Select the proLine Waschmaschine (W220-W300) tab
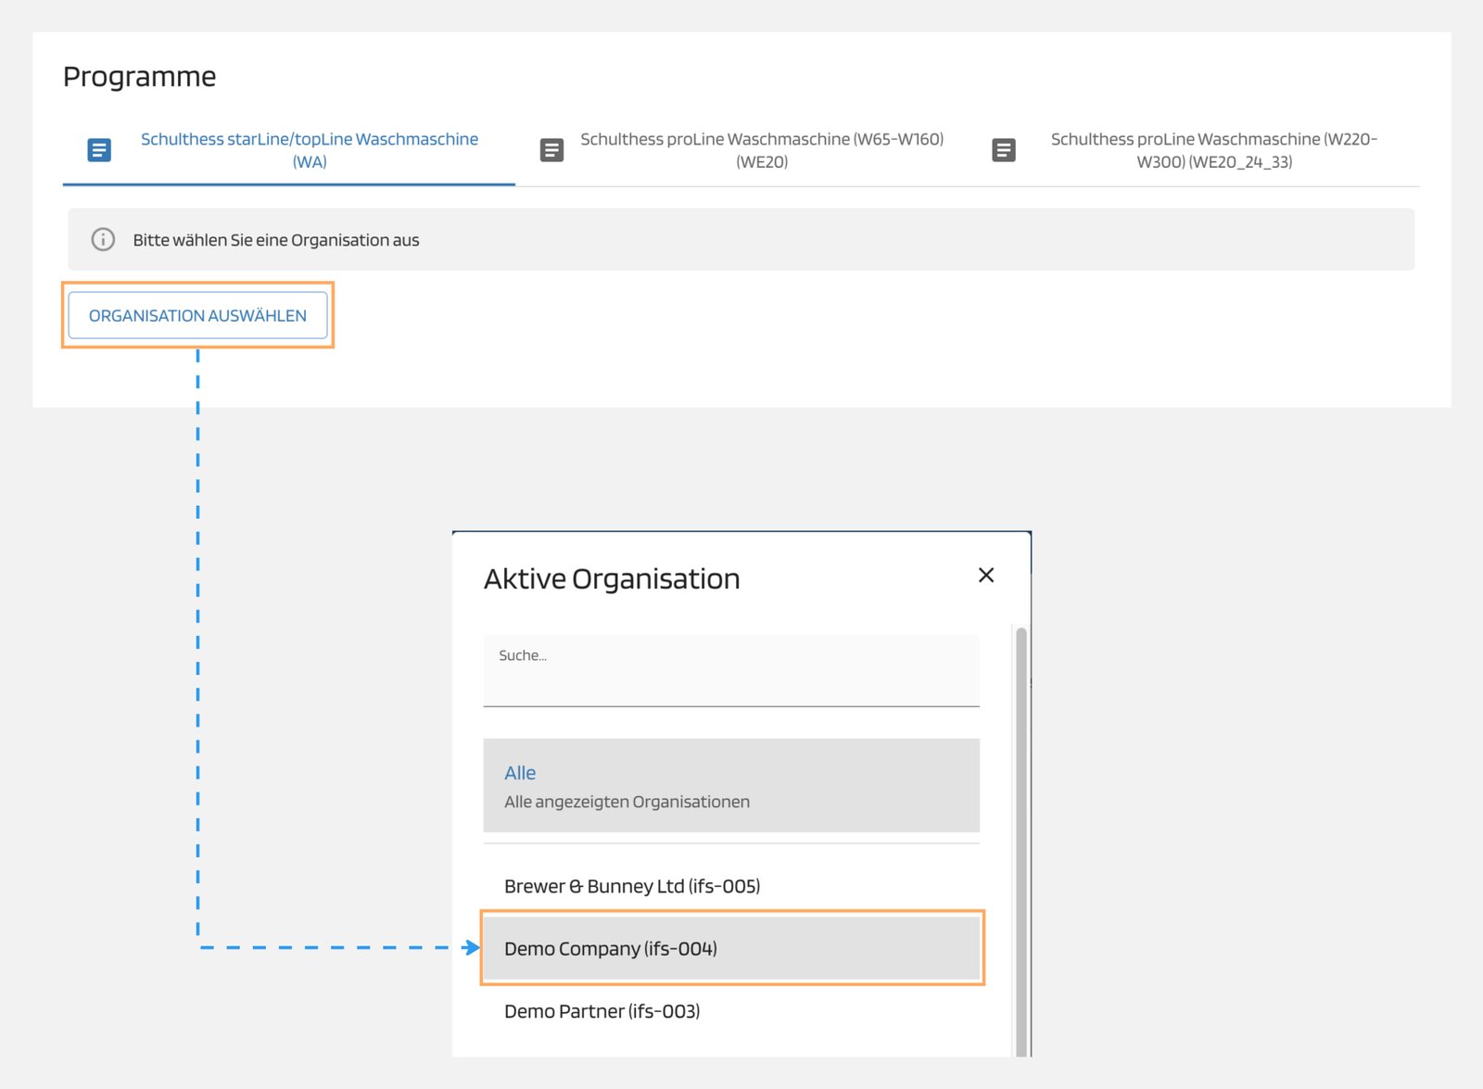 point(1214,149)
